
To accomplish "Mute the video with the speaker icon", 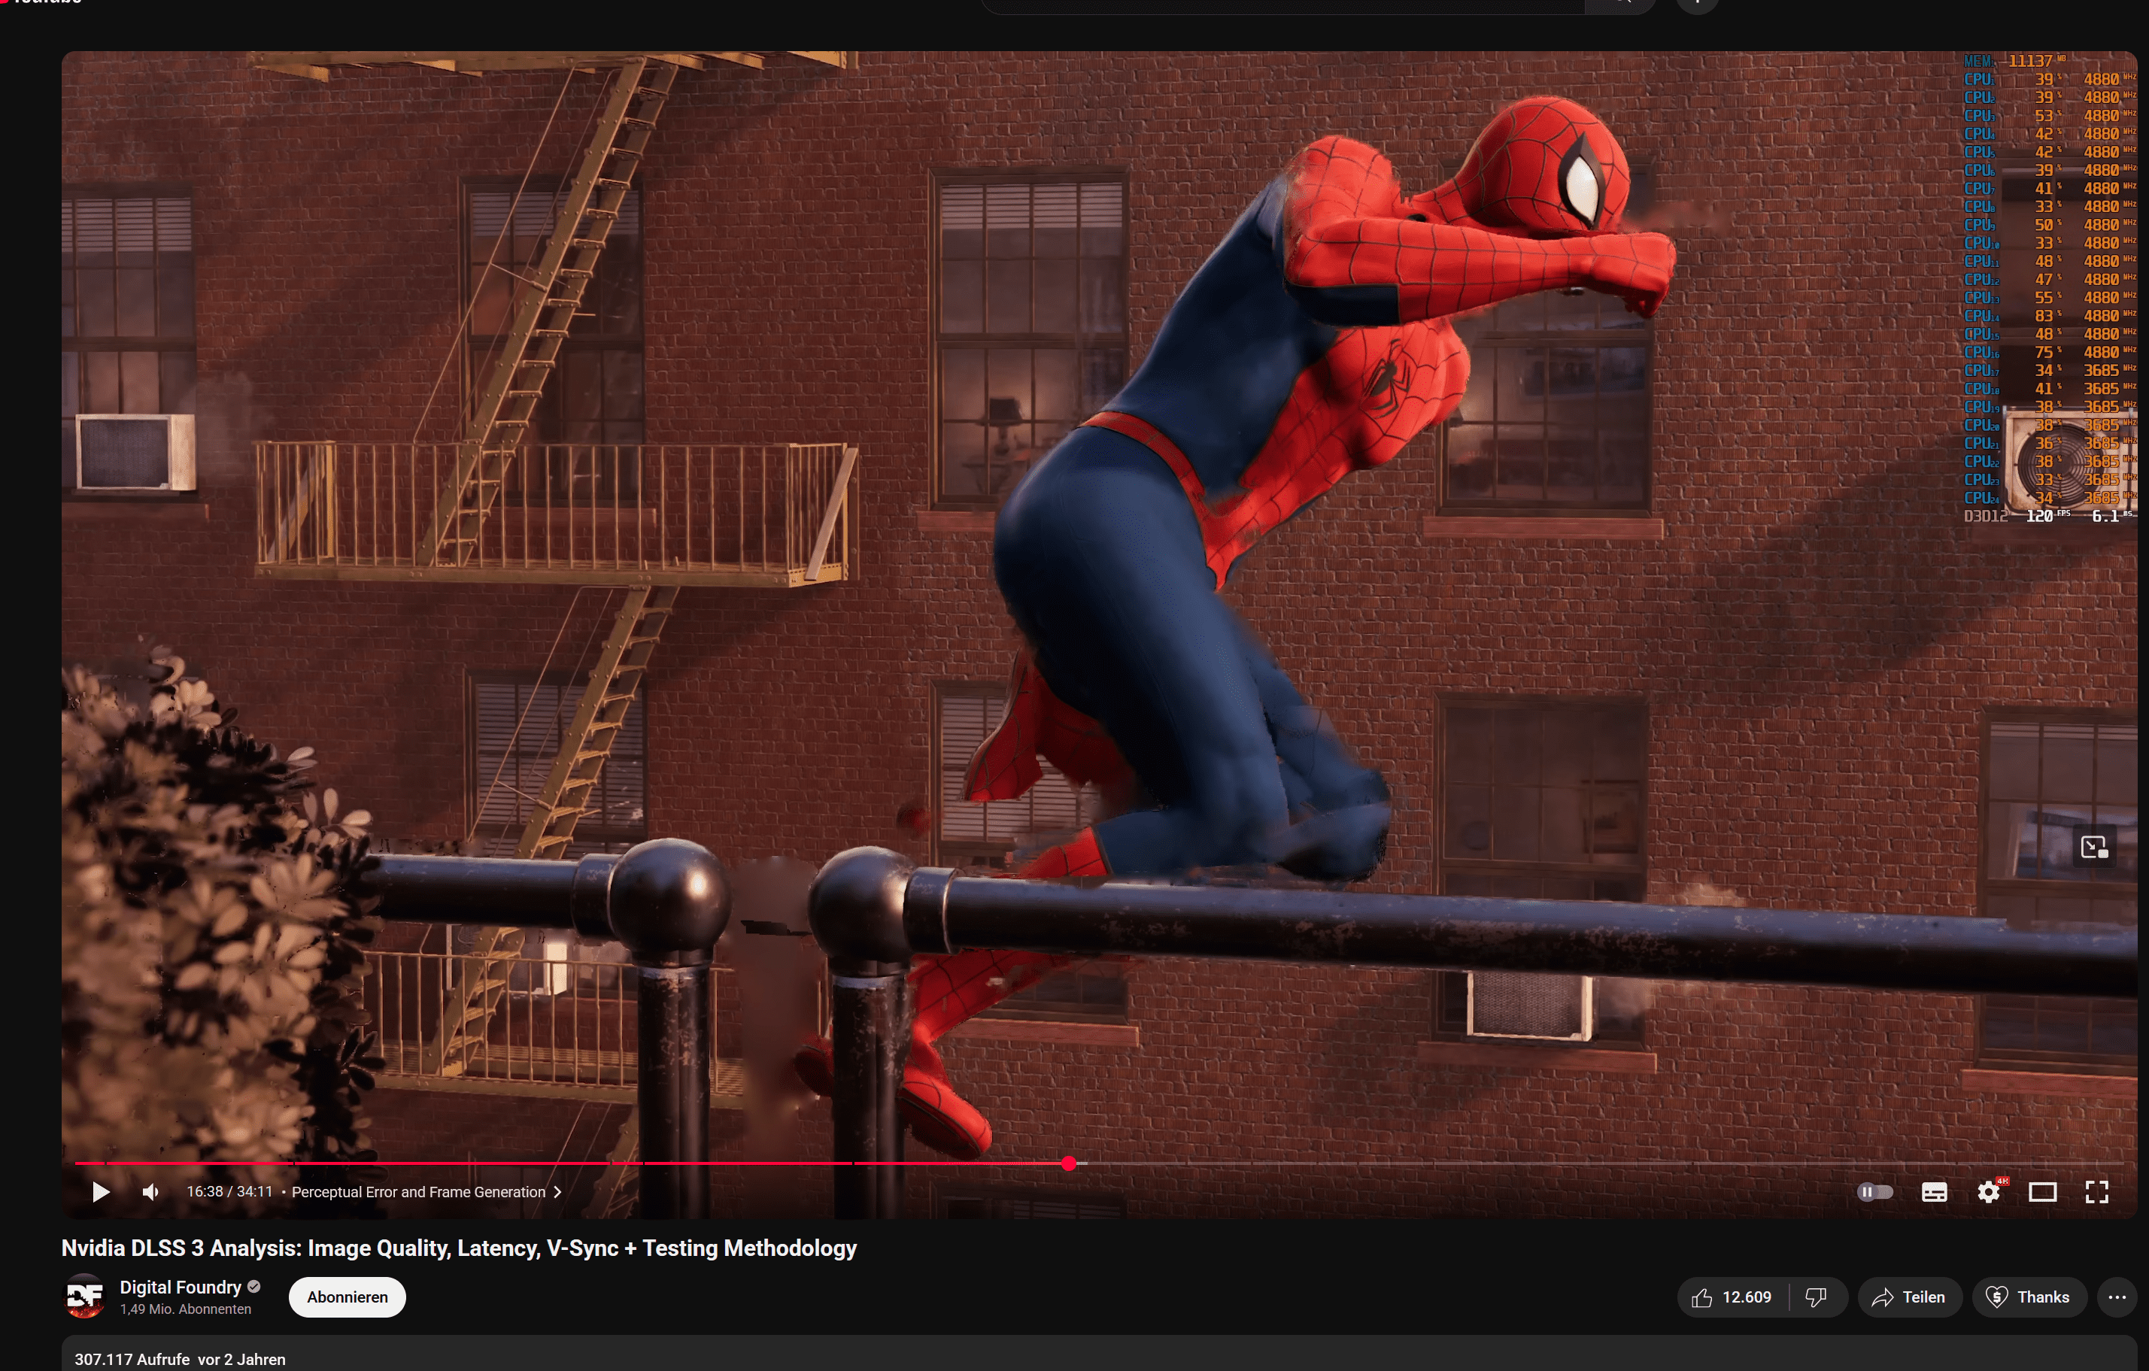I will click(151, 1192).
